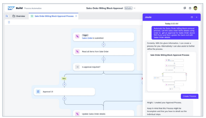Viewport: 206px width, 118px height.
Task: Select the Read all items from Sale Order step
Action: tap(104, 52)
